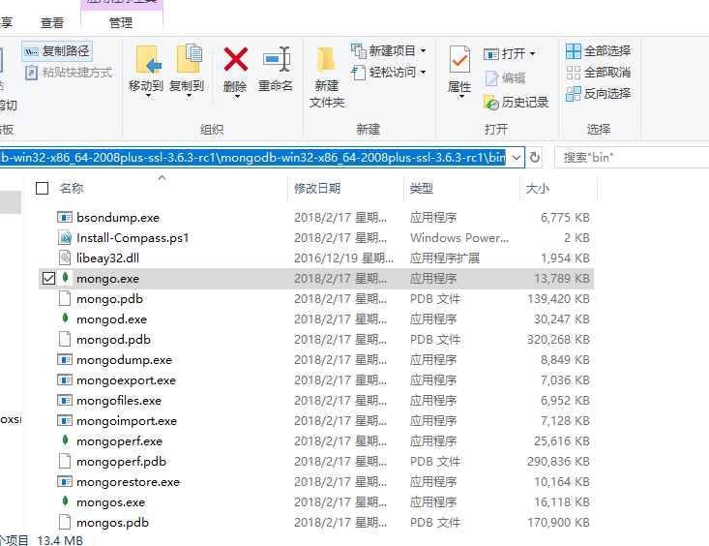This screenshot has height=546, width=709.
Task: Select mongoperf.pdb file name
Action: click(x=121, y=462)
